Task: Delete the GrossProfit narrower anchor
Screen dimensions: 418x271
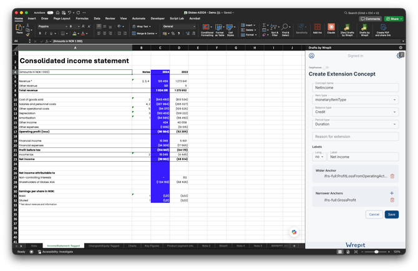Action: (x=392, y=200)
